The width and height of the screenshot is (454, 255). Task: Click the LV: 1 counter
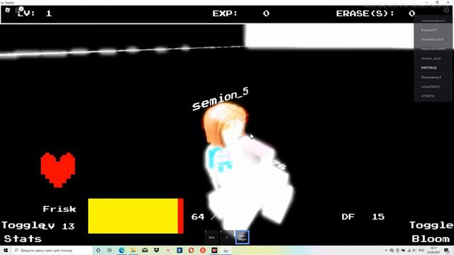(x=35, y=13)
